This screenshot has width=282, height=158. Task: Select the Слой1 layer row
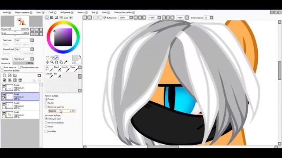point(20,115)
